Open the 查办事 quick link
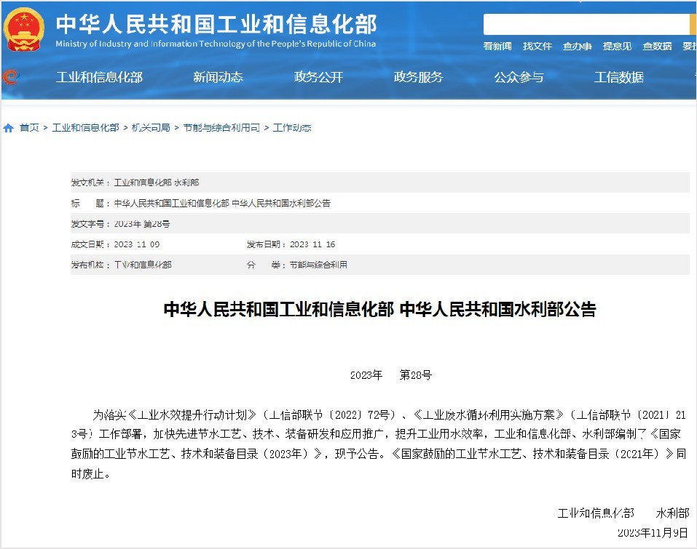 coord(577,46)
